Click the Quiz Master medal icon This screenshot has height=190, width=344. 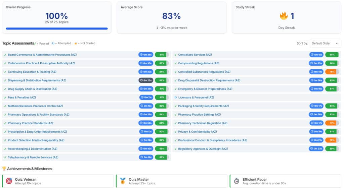(123, 181)
